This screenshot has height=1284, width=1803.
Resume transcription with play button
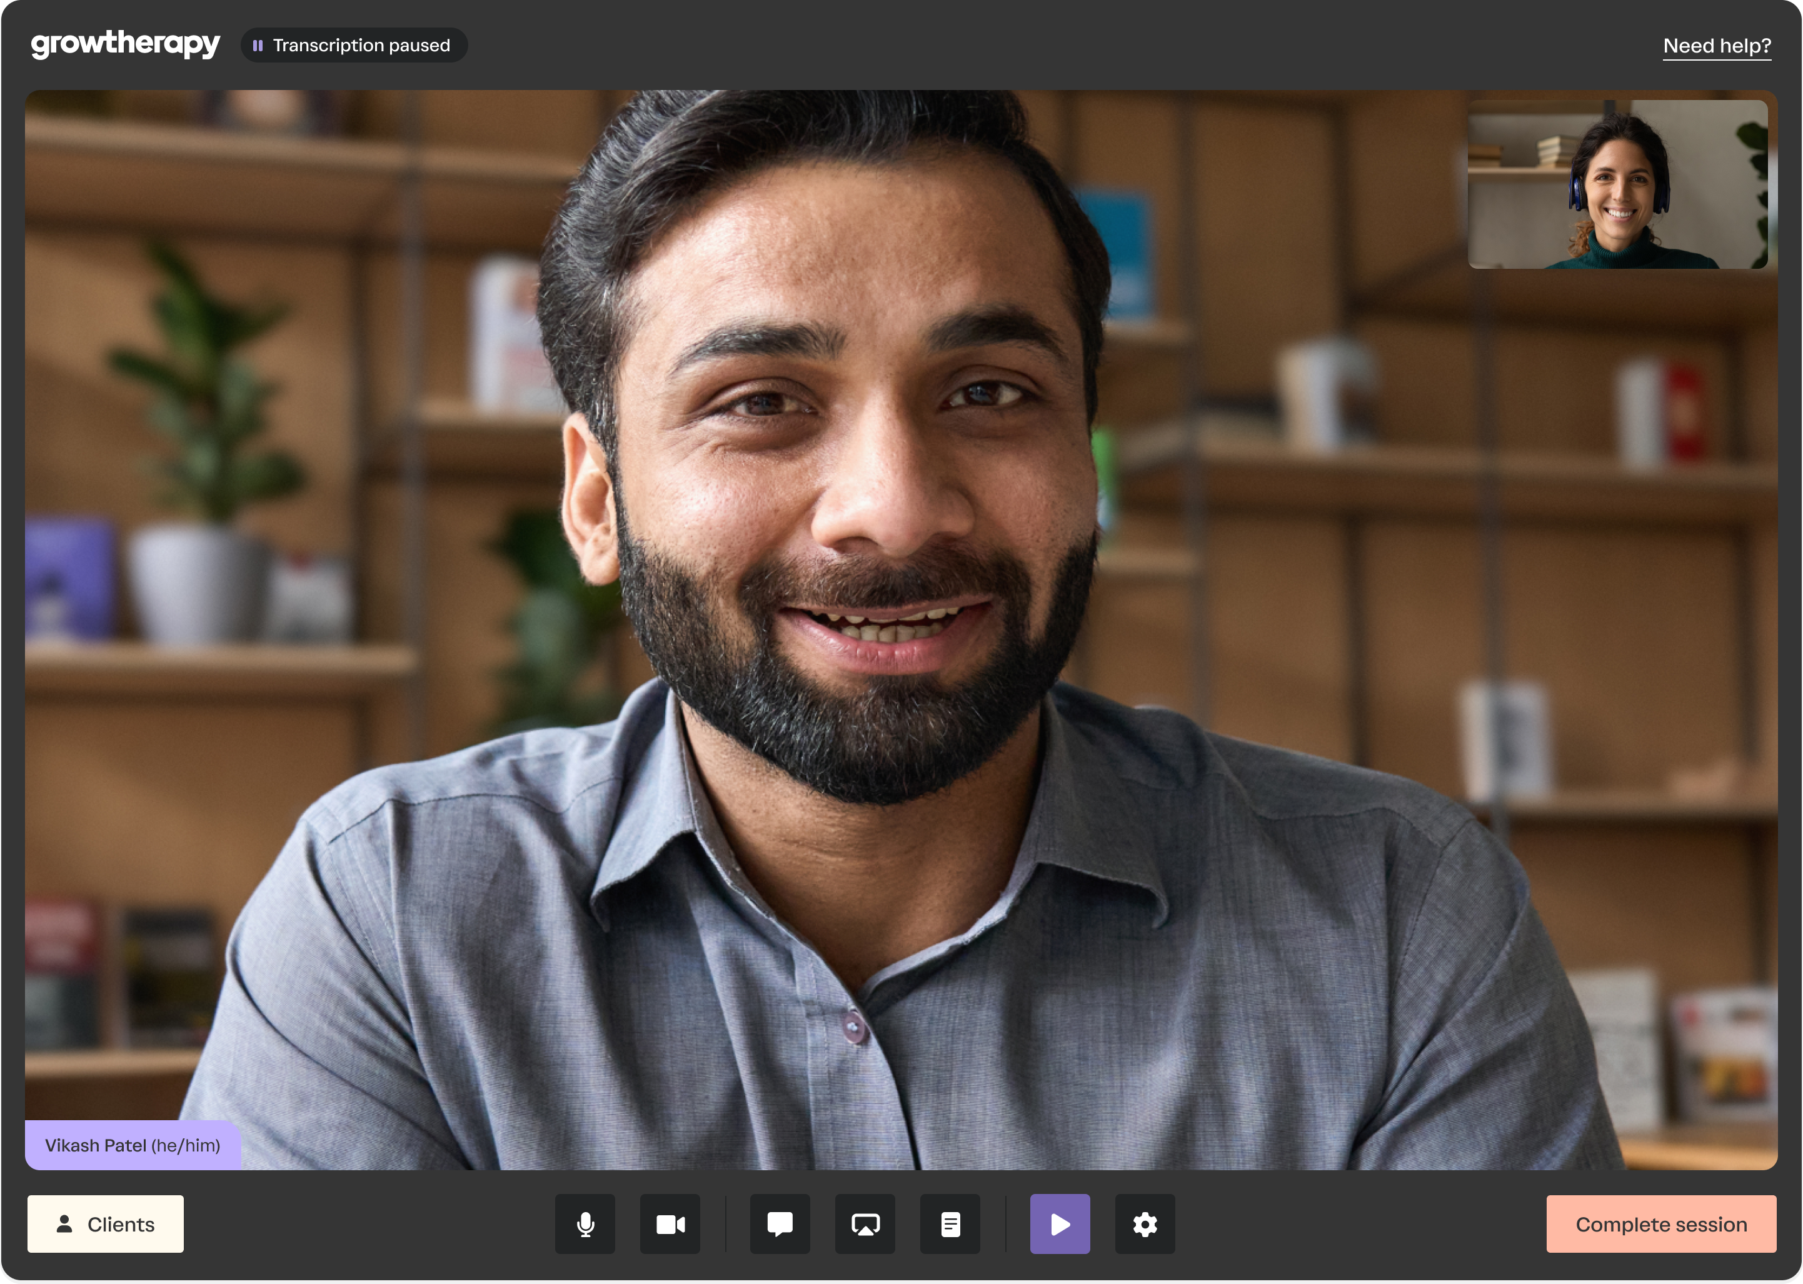(1058, 1223)
